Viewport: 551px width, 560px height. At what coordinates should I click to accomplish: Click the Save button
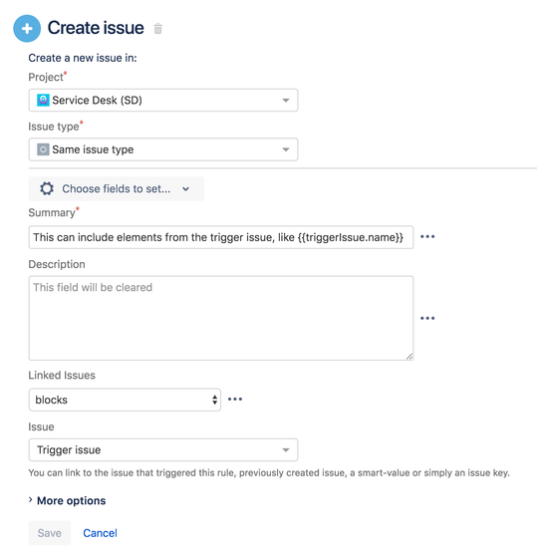(50, 533)
